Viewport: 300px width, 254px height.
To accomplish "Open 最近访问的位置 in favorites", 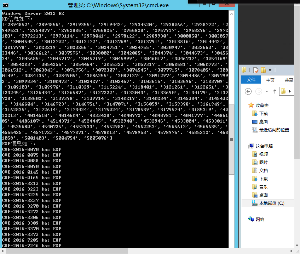I will point(270,130).
